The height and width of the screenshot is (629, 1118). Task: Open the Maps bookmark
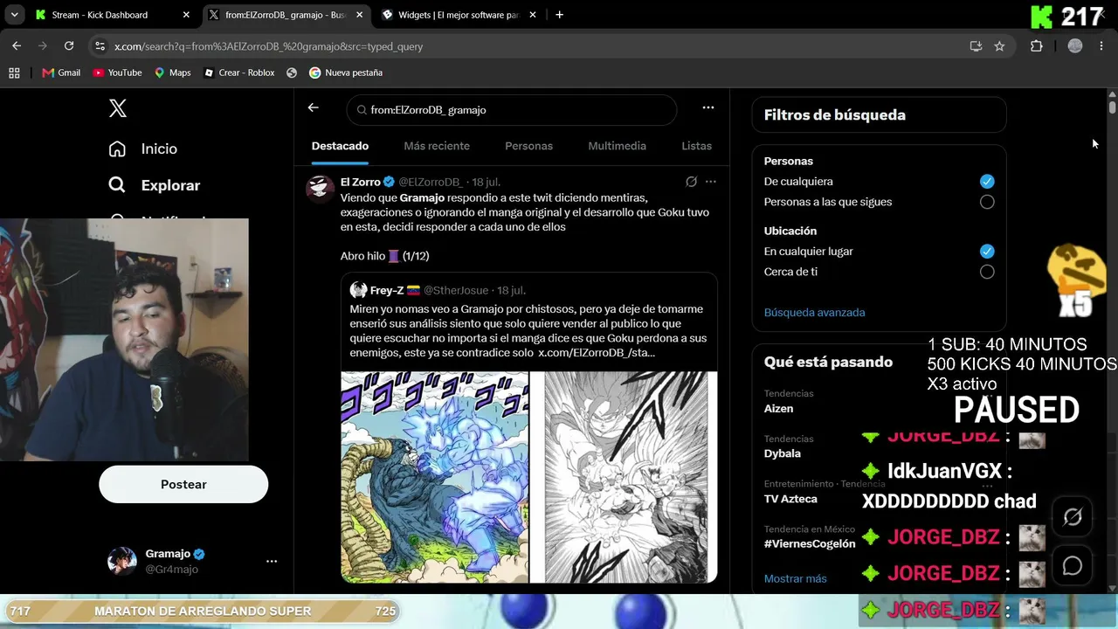(x=172, y=73)
